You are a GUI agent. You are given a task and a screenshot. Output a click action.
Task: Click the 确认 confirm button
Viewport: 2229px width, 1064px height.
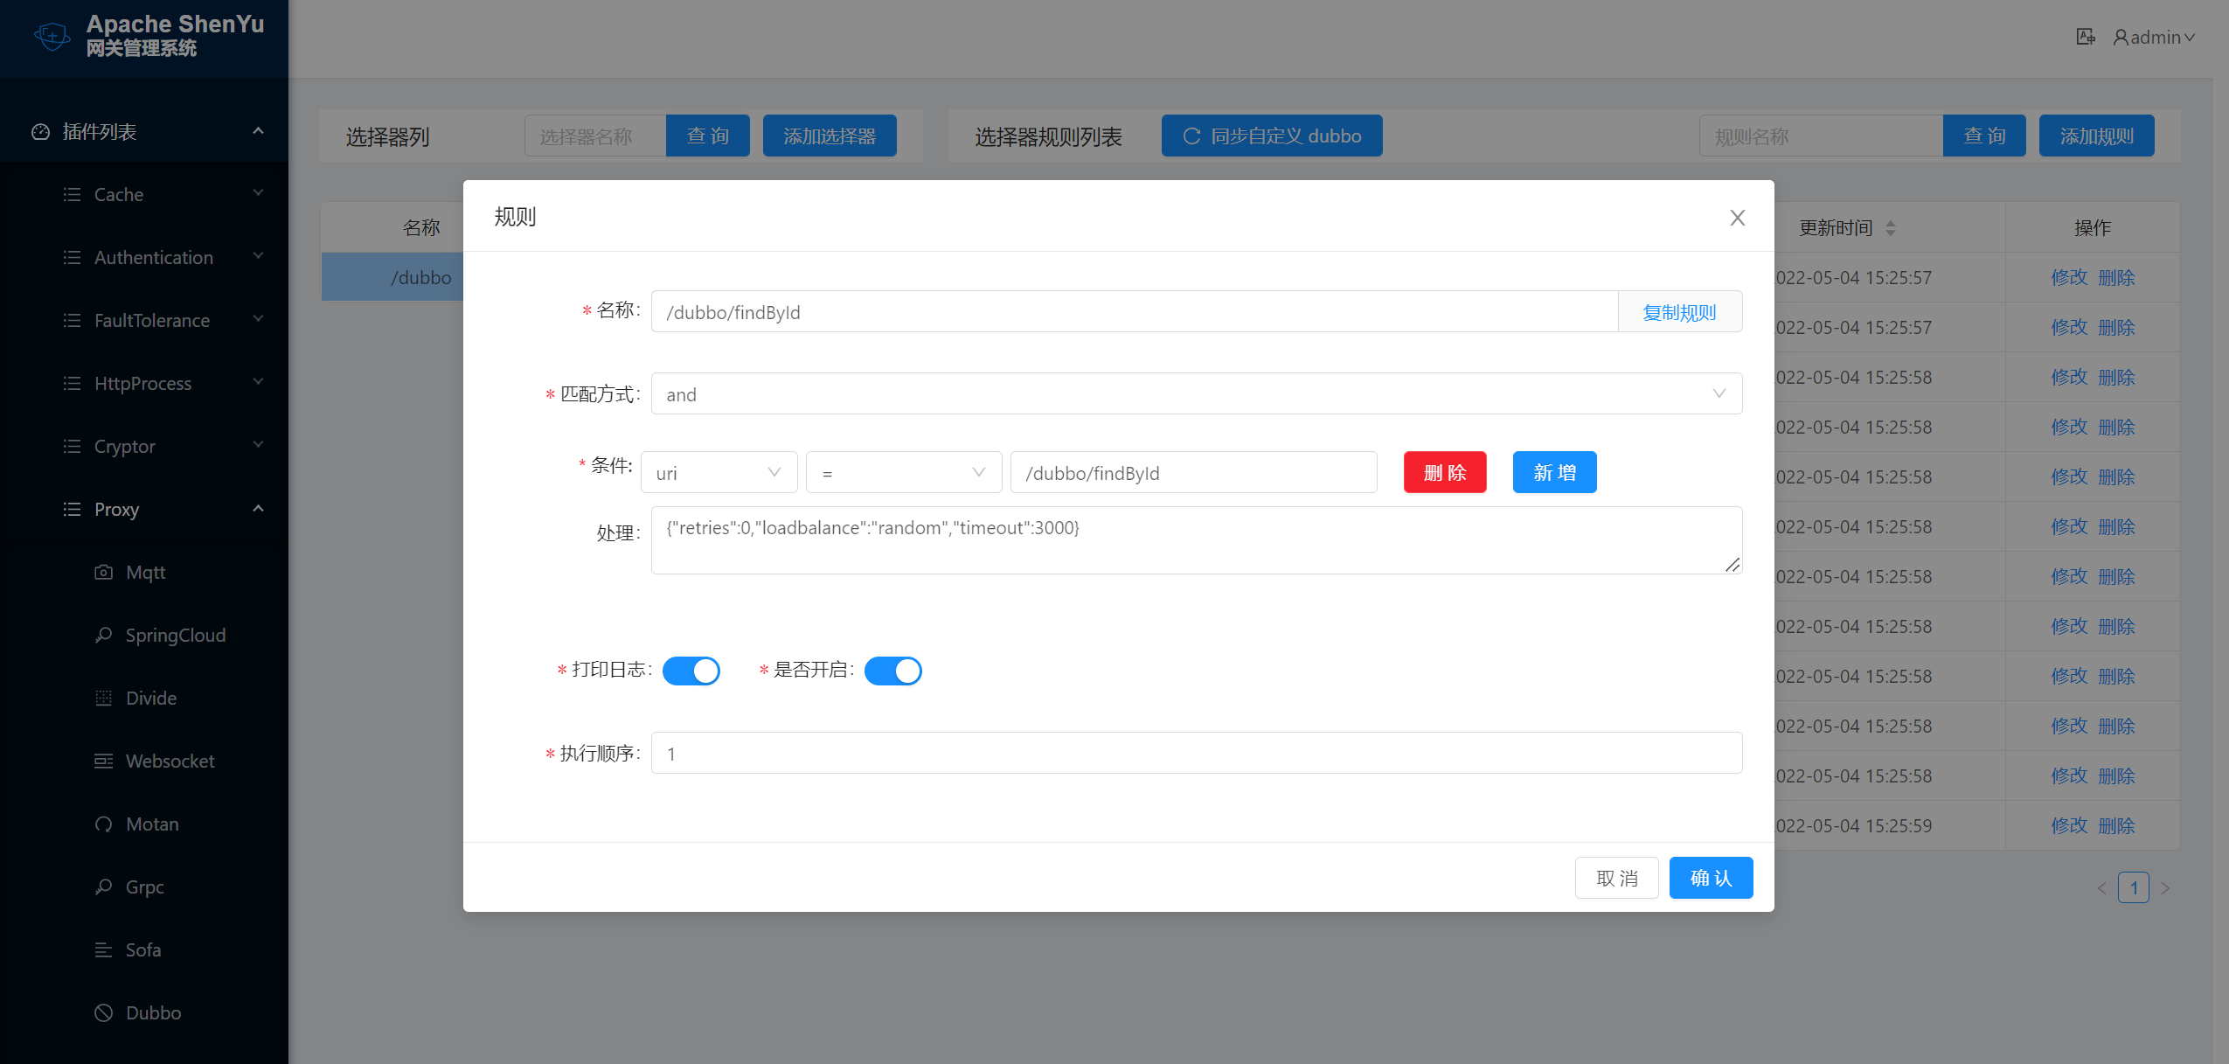[1710, 878]
